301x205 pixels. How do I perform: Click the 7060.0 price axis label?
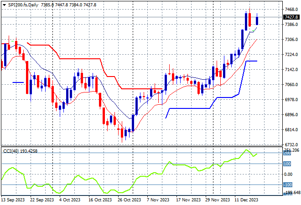pyautogui.click(x=291, y=85)
